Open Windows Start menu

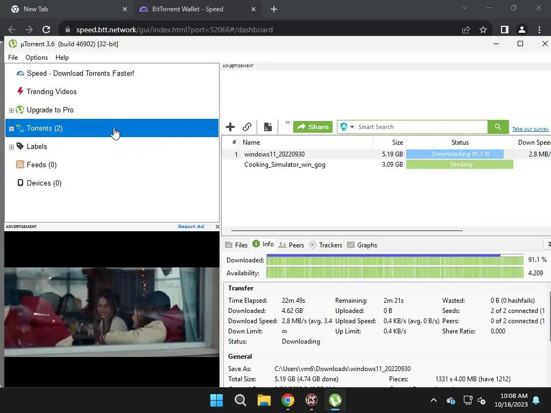[x=216, y=400]
